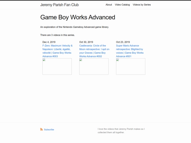Open the About page
191x143 pixels.
tap(109, 5)
